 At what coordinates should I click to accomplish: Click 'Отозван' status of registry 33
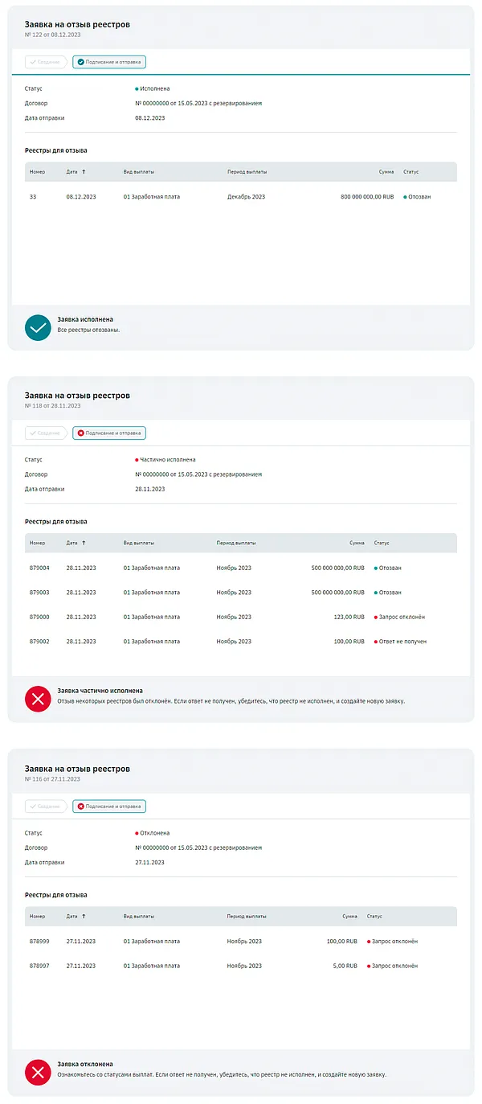[417, 196]
